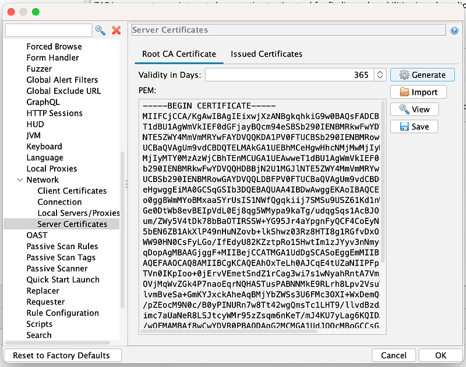Click the Save certificate button

[x=414, y=127]
